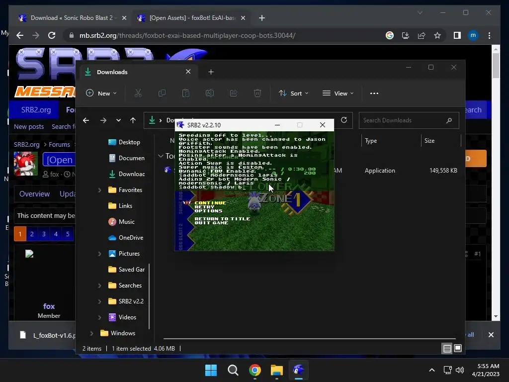Open Windows taskbar Search
509x382 pixels.
pos(233,370)
